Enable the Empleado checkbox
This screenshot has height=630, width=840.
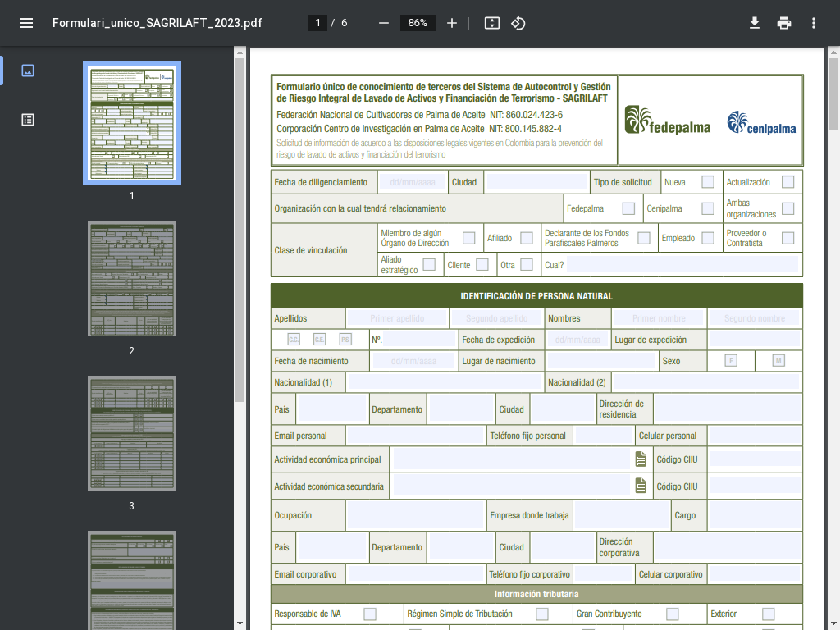click(707, 238)
